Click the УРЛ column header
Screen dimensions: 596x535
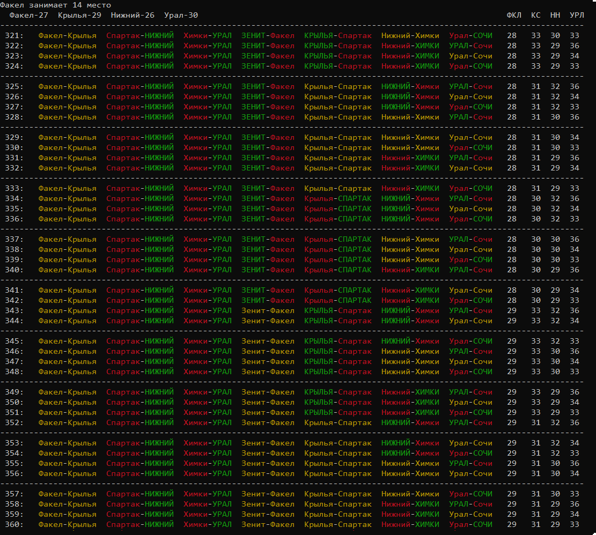[x=577, y=15]
